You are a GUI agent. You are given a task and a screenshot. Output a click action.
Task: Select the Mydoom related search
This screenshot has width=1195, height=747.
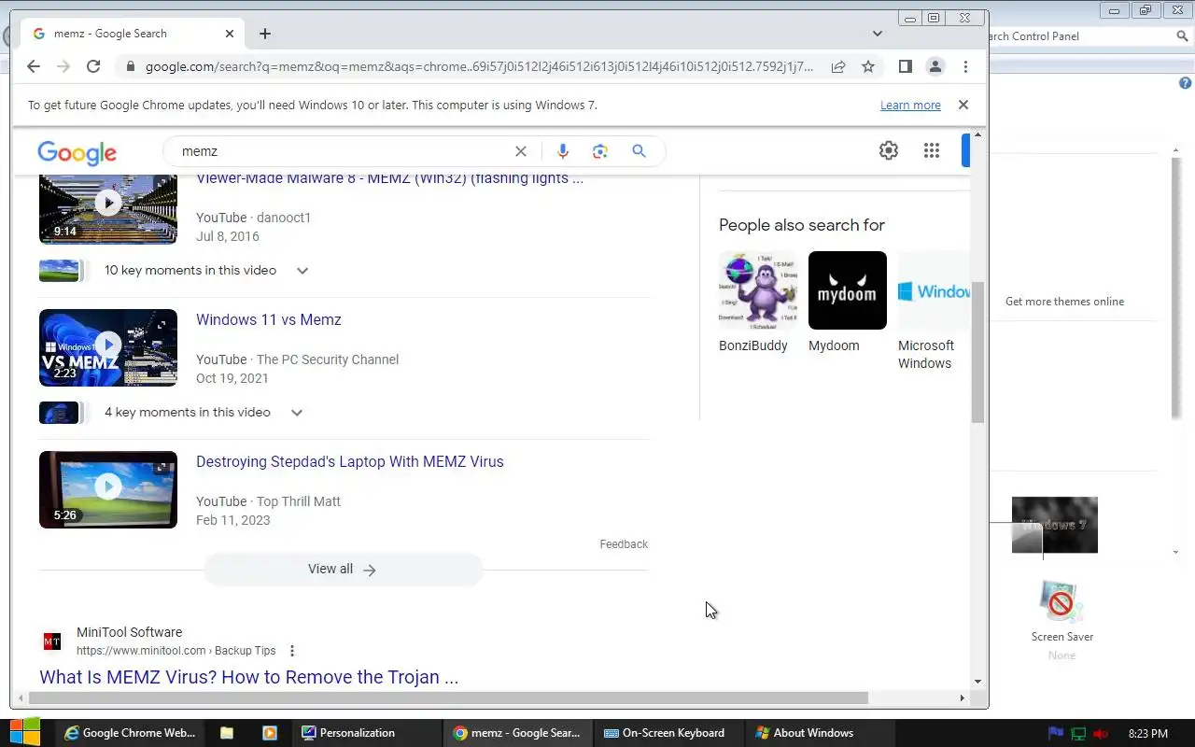[x=847, y=303]
